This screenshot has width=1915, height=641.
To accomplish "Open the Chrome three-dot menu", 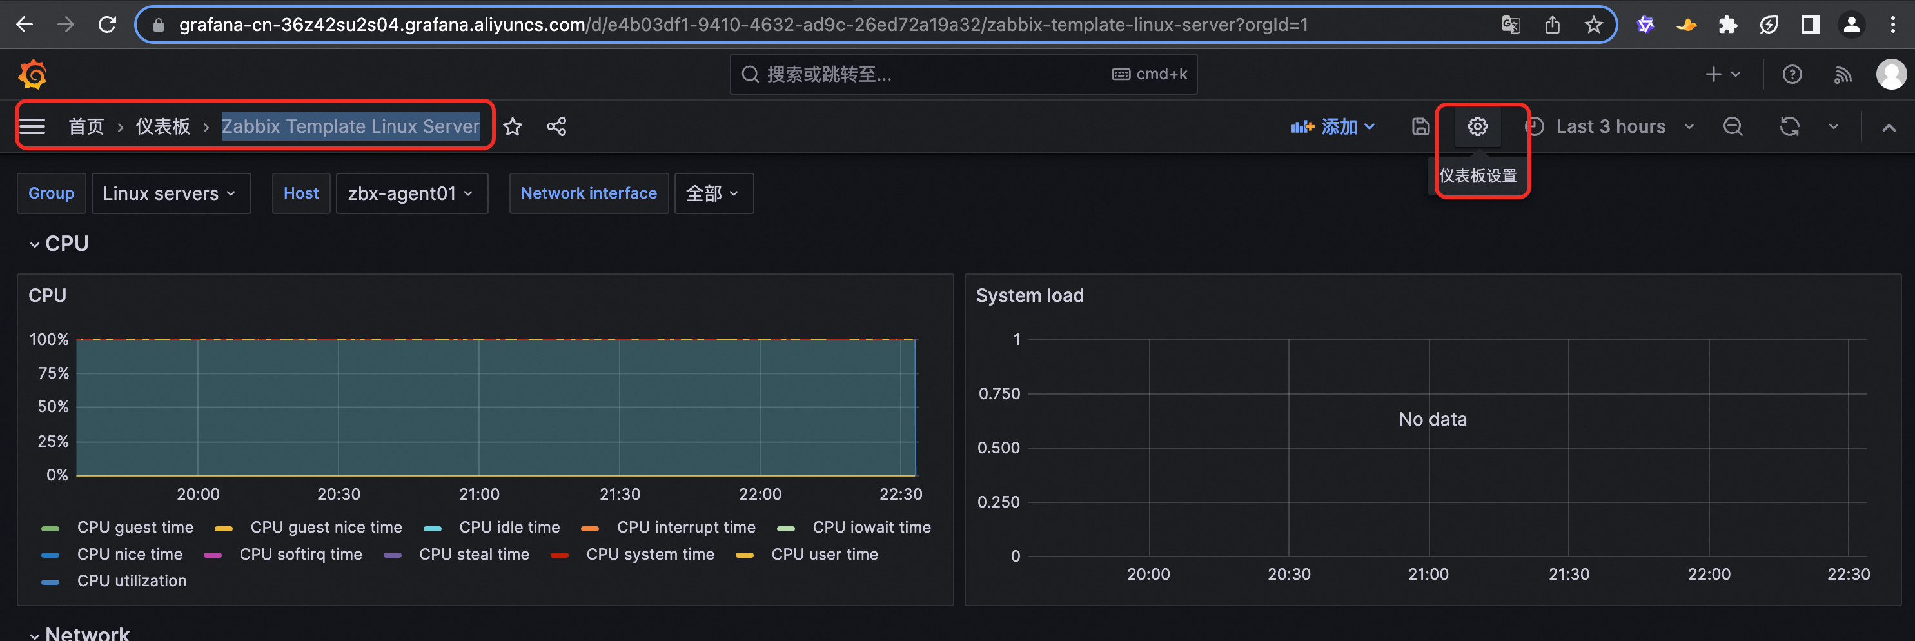I will pos(1892,25).
